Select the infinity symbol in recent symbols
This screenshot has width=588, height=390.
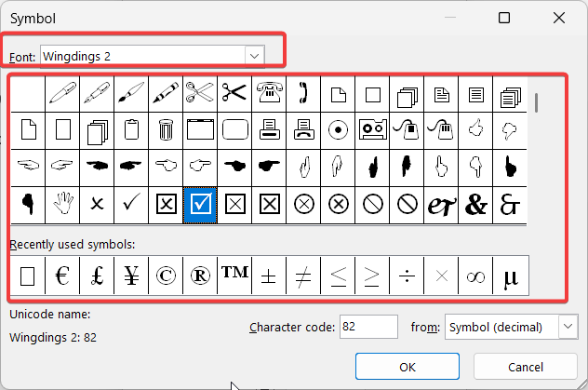pos(475,276)
